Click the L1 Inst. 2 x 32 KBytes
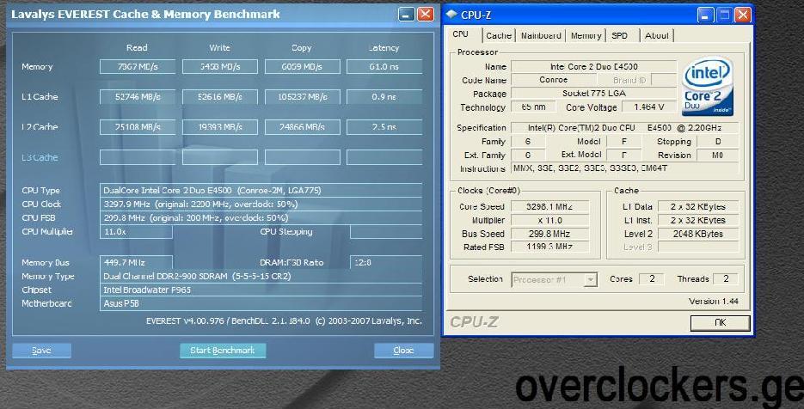This screenshot has width=804, height=409. click(698, 220)
